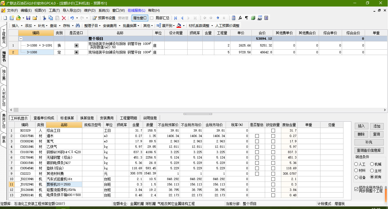The height and width of the screenshot is (209, 388).
Task: Toggle 锁定数量 checkbox for 氧气 row
Action: (273, 142)
